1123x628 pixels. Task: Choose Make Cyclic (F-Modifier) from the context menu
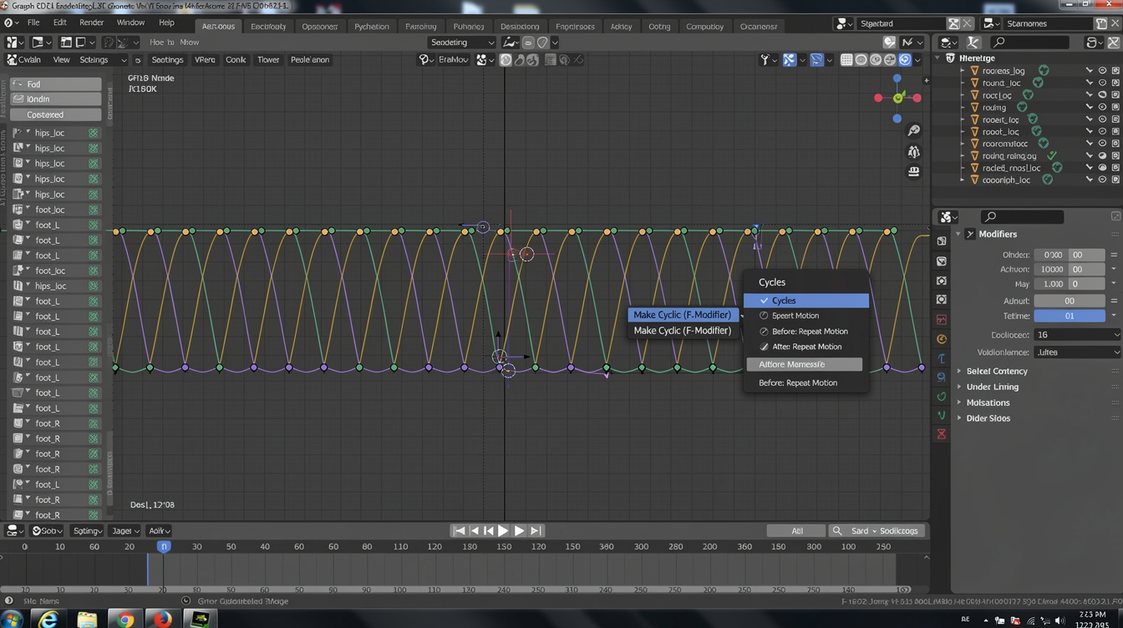tap(683, 315)
